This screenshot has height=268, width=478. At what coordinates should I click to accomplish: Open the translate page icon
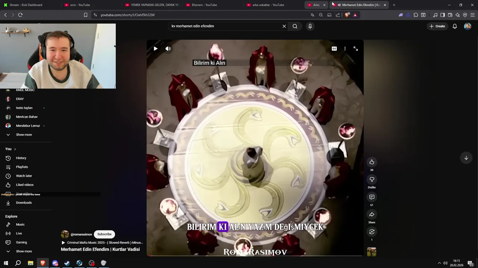313,15
